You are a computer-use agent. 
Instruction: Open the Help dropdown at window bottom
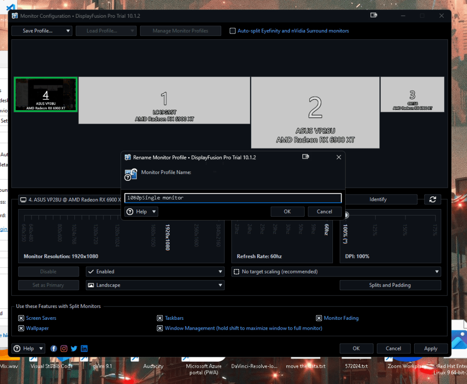(28, 348)
